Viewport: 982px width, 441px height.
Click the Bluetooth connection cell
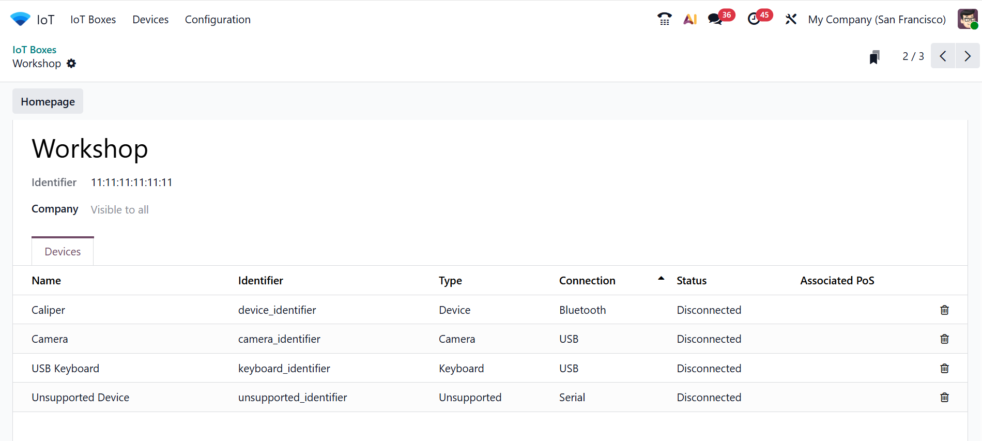pyautogui.click(x=582, y=310)
